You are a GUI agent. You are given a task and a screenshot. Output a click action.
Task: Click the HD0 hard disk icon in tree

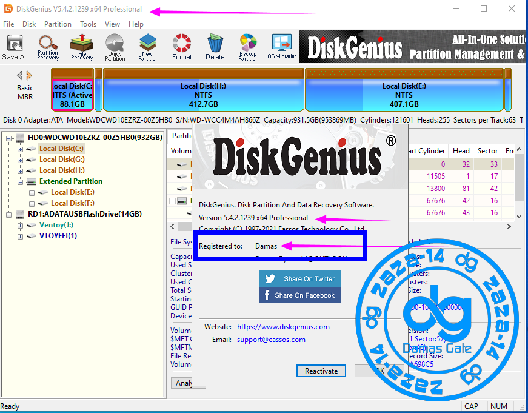pos(20,138)
